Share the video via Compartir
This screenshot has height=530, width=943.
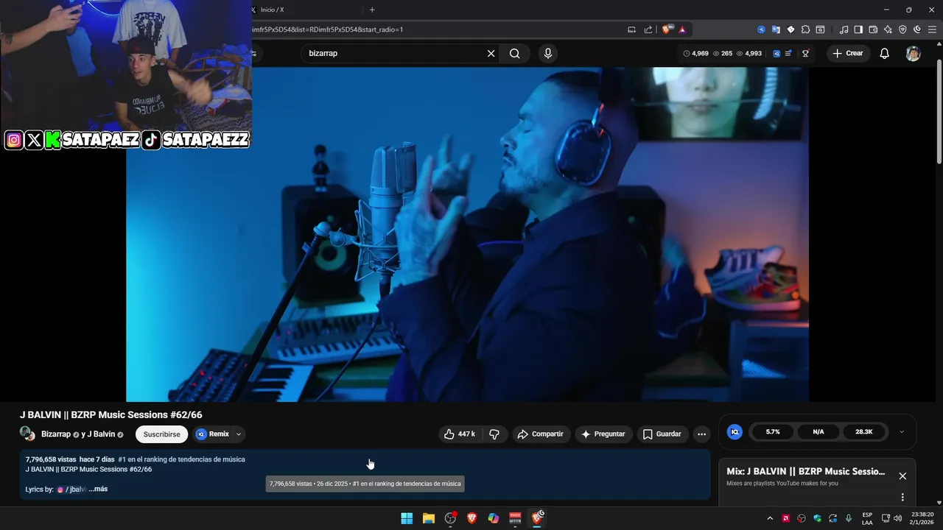click(541, 434)
